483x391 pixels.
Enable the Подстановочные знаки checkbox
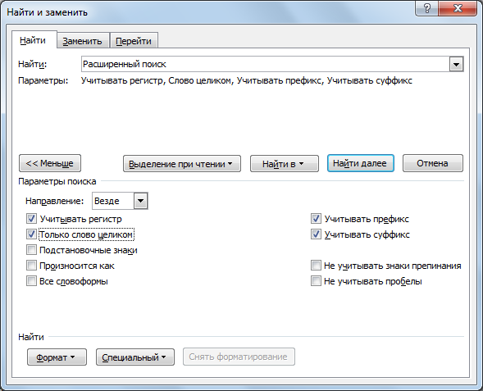(x=31, y=250)
